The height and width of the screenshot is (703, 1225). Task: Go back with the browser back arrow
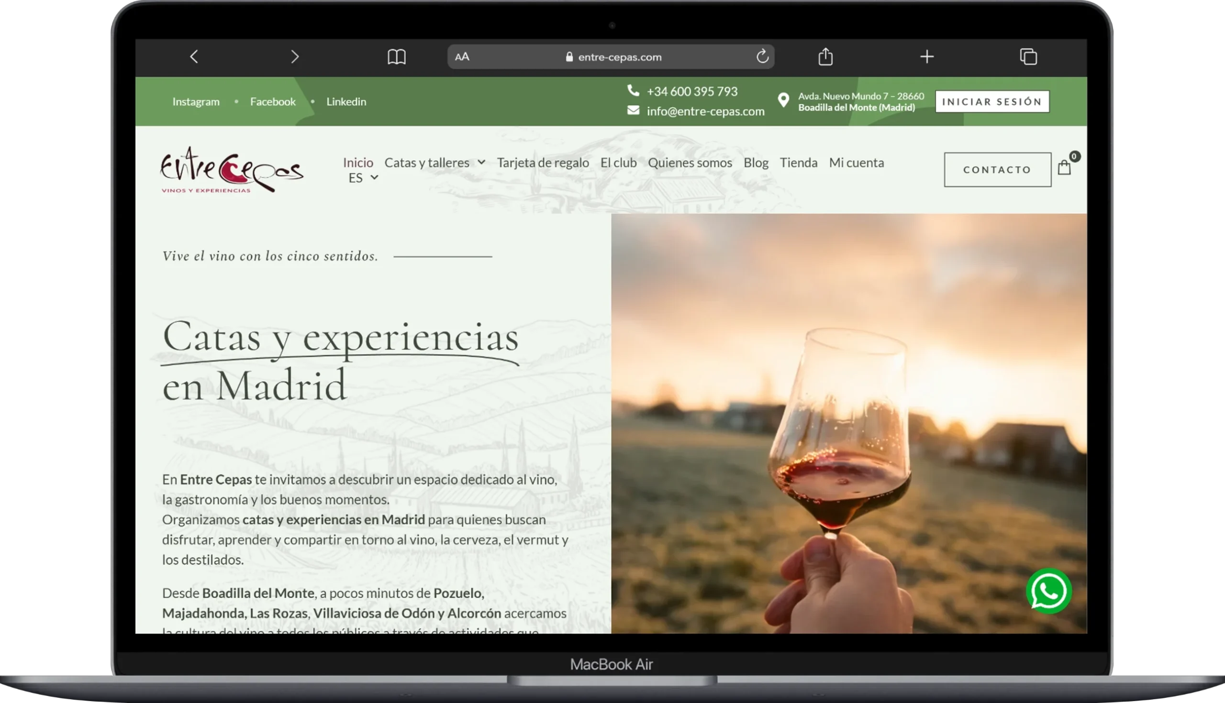click(x=194, y=57)
